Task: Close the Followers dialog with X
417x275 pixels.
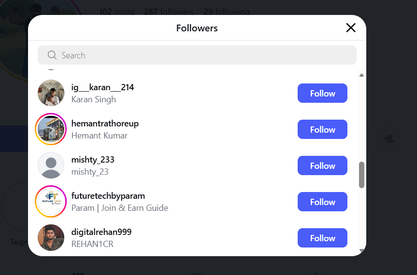Action: coord(351,28)
